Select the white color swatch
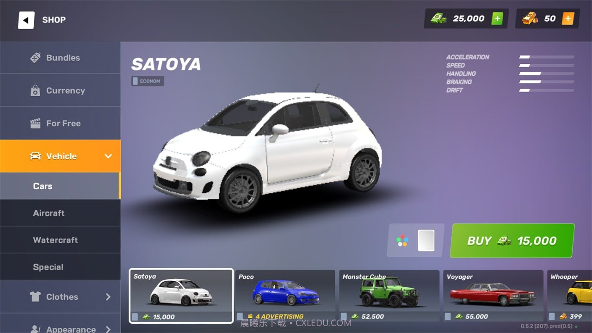Screen dimensions: 592x333 426,240
